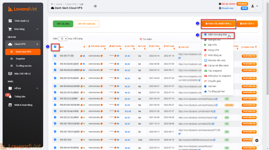269x150 pixels.
Task: Expand the Đơn hàng chevron
Action: click(x=37, y=29)
